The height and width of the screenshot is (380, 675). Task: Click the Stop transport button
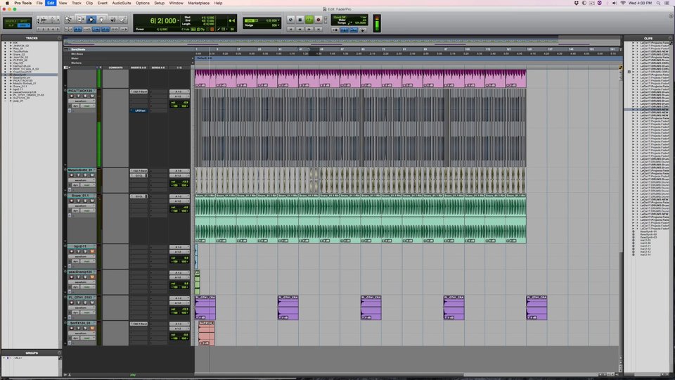(300, 20)
